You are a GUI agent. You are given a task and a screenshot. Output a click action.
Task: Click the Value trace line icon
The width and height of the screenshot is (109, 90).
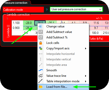41,76
